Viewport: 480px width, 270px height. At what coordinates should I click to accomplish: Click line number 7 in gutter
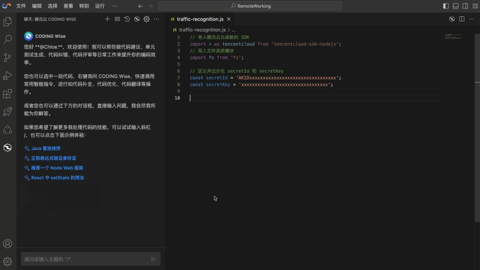coord(178,78)
